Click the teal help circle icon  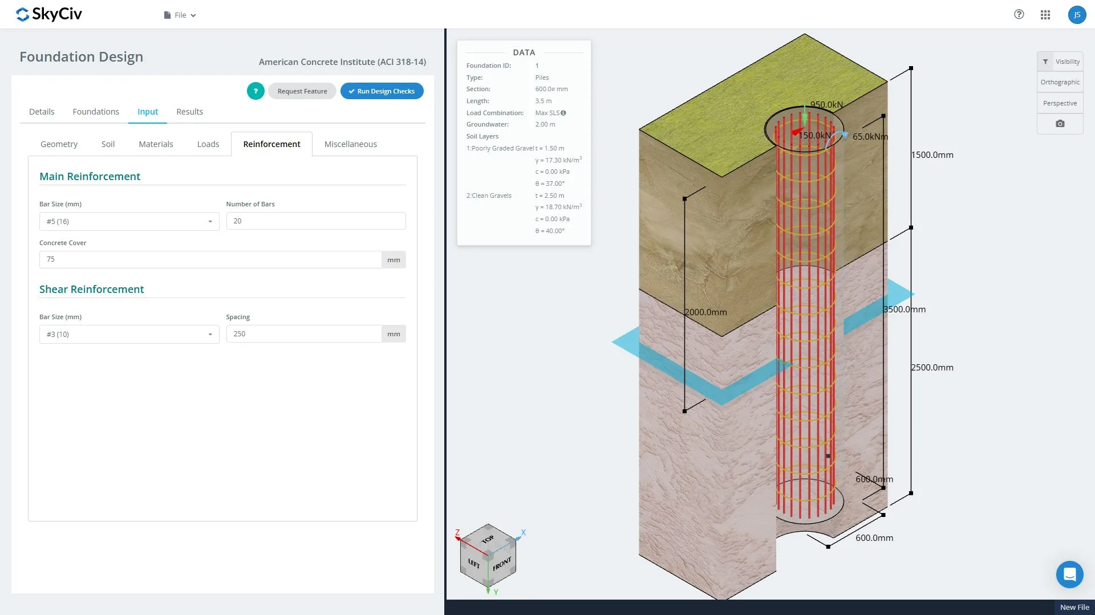(255, 91)
